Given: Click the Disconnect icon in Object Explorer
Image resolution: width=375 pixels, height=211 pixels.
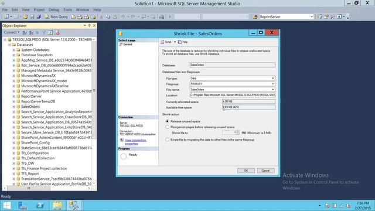Looking at the screenshot, I should pos(31,33).
